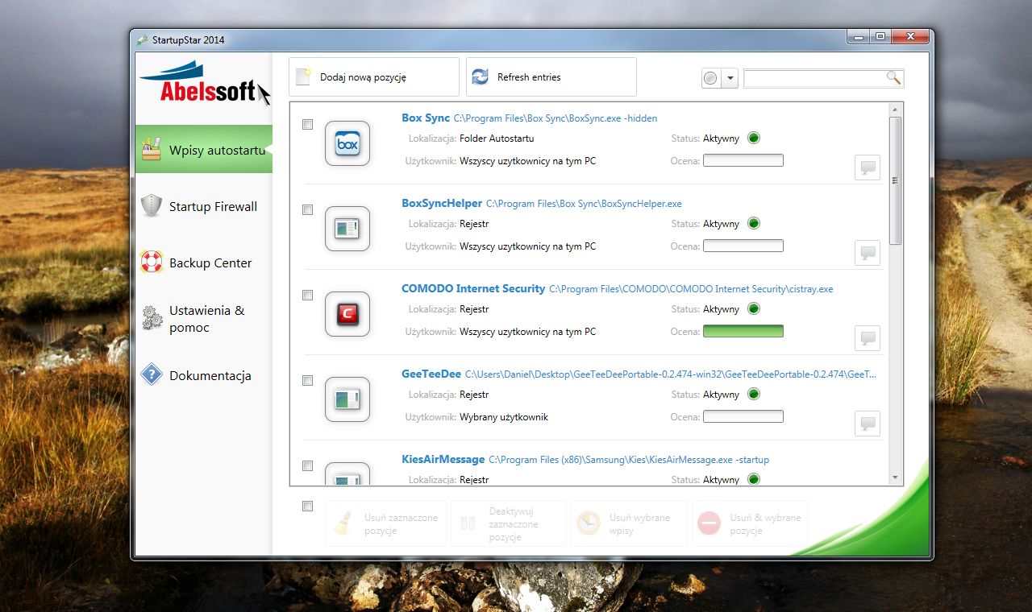The width and height of the screenshot is (1032, 612).
Task: Click the list scrollbar down arrow
Action: (x=895, y=478)
